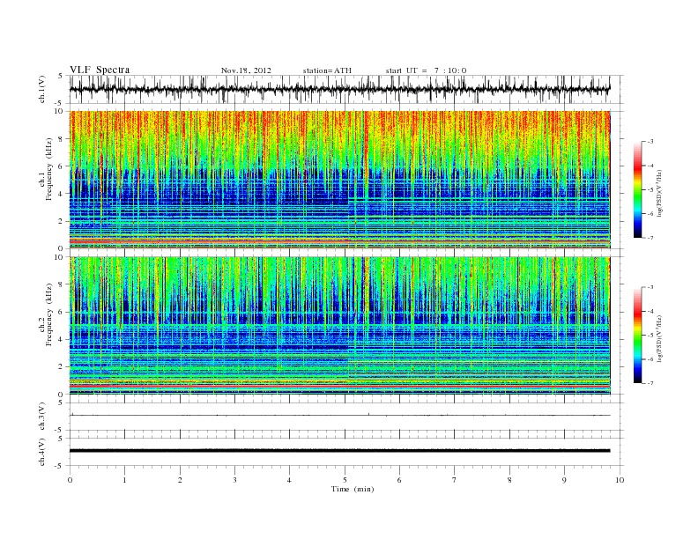The height and width of the screenshot is (539, 698).
Task: Select the "start UT = 7:10:0" header text
Action: tap(426, 70)
